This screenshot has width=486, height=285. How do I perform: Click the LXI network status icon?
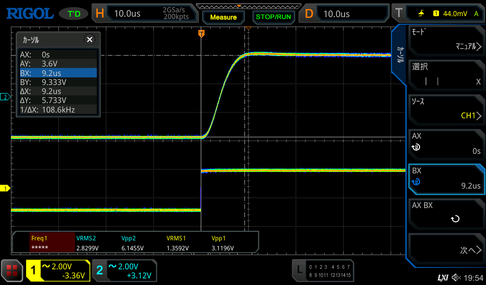442,277
